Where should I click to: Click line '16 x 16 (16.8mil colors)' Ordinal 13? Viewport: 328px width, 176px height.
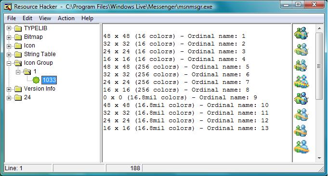(186, 129)
